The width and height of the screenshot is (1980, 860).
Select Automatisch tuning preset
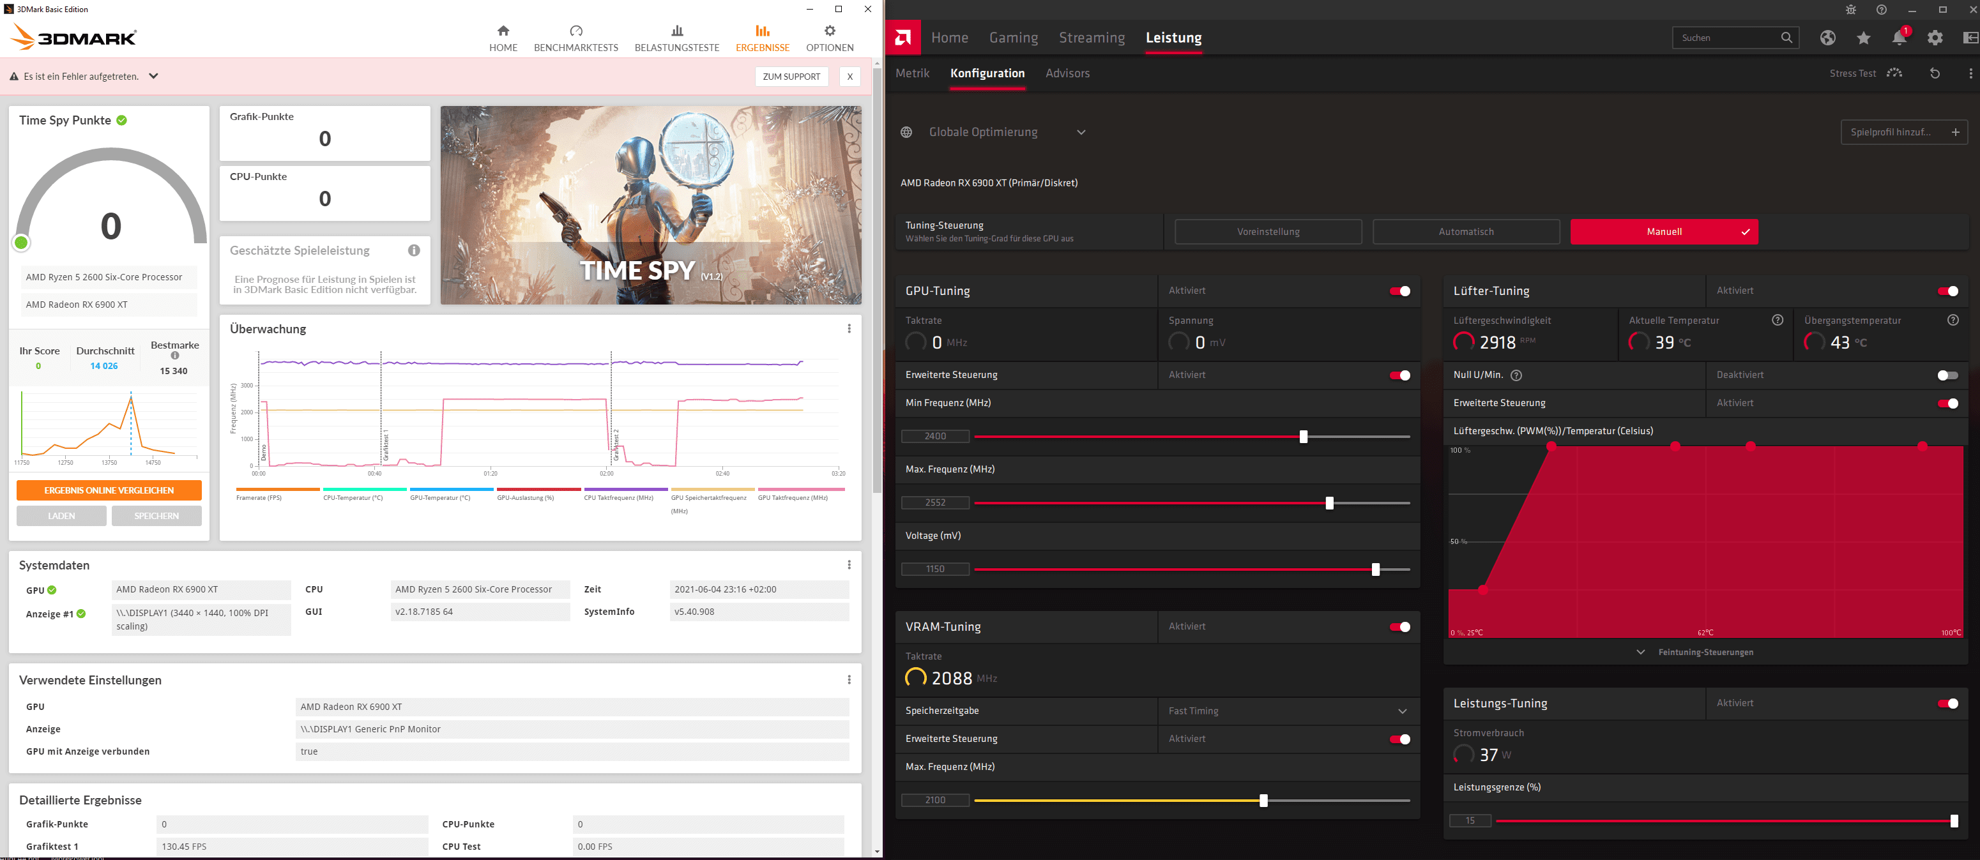[1466, 232]
